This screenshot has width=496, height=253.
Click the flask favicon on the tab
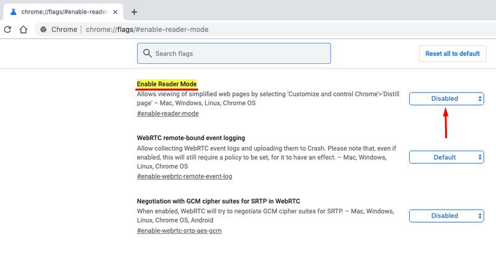tap(13, 12)
